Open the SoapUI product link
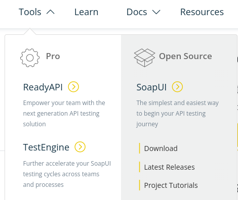This screenshot has width=238, height=200. click(151, 87)
